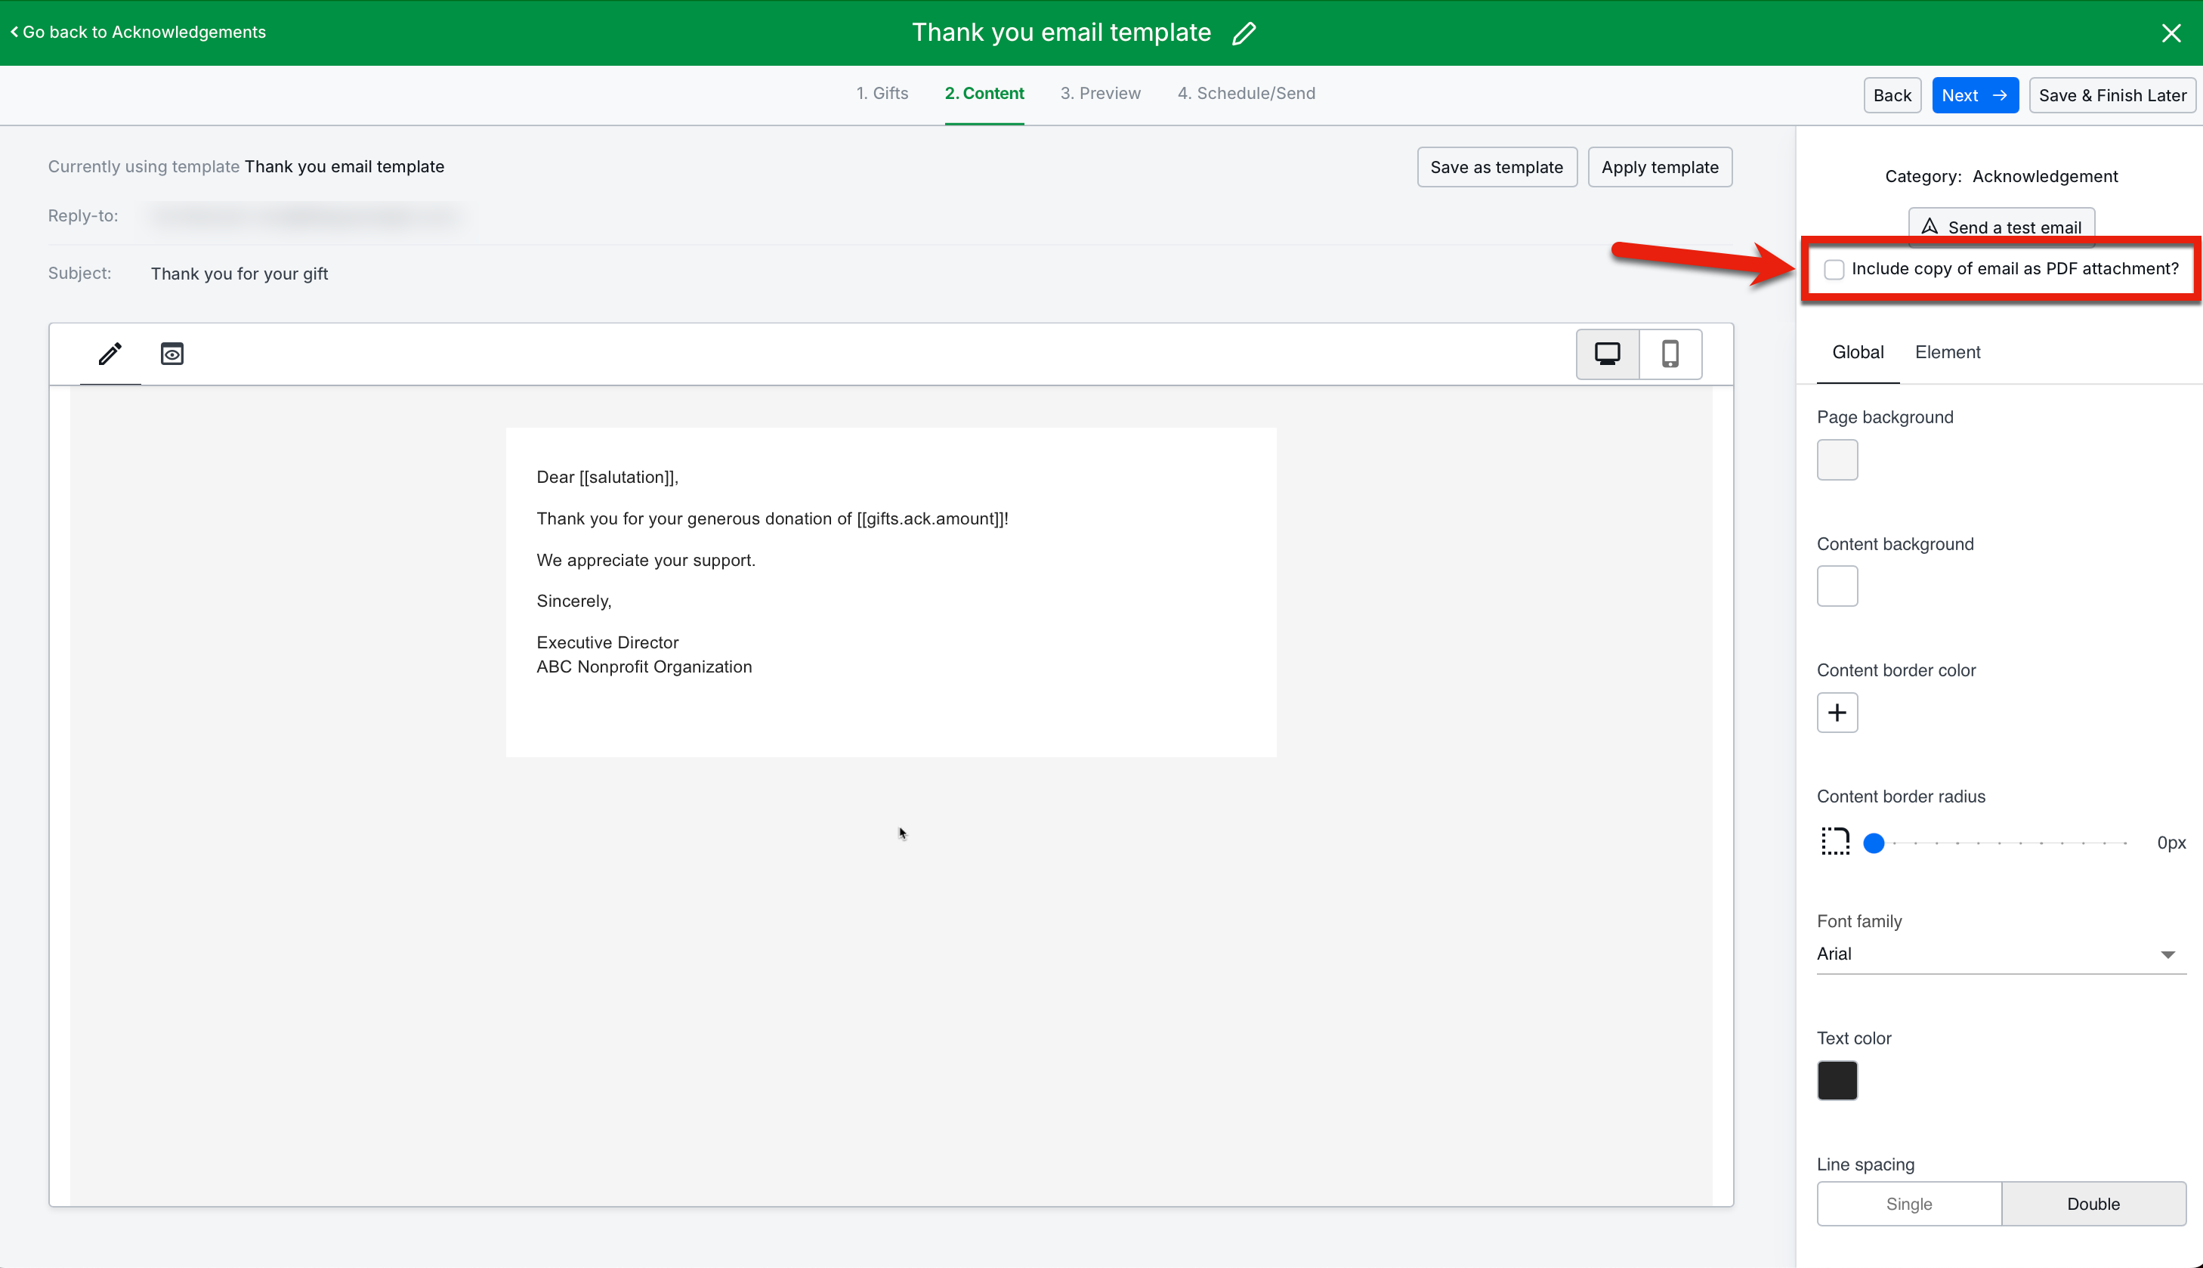2203x1268 pixels.
Task: Choose the mobile phone view icon
Action: (x=1670, y=354)
